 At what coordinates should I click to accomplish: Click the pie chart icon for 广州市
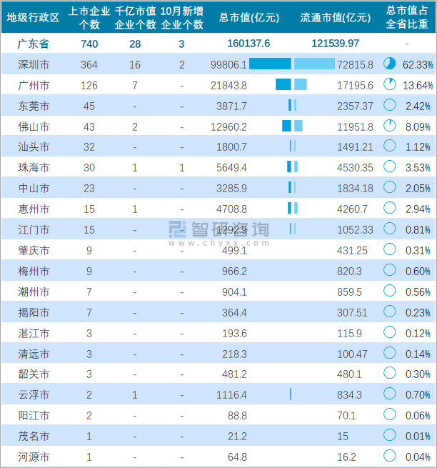[x=389, y=84]
